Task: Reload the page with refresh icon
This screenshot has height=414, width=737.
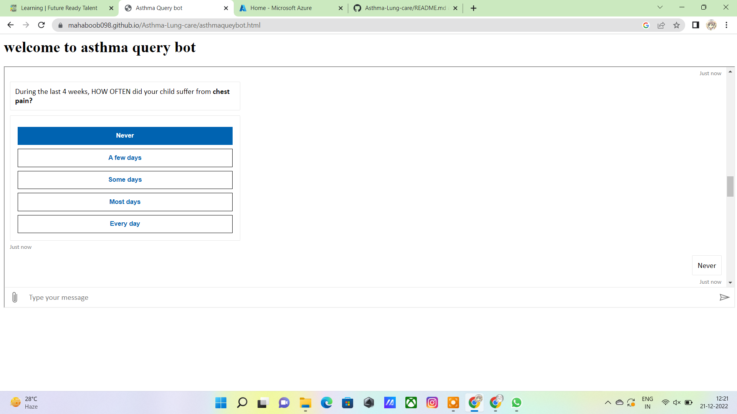Action: [41, 25]
